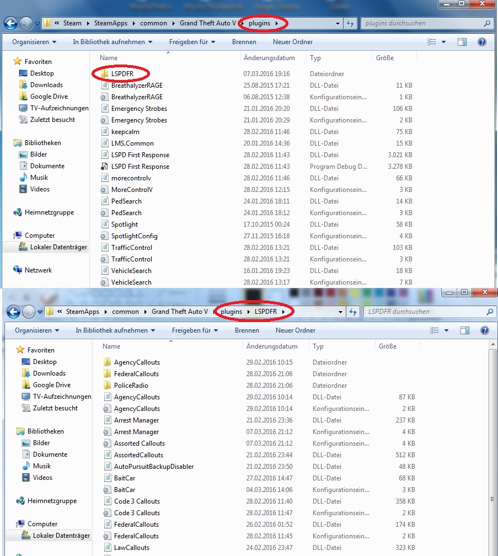Select Musik library in plugins window sidebar

(x=39, y=178)
